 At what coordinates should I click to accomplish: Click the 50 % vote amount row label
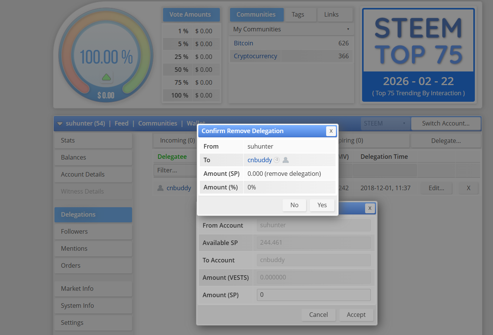pos(181,70)
